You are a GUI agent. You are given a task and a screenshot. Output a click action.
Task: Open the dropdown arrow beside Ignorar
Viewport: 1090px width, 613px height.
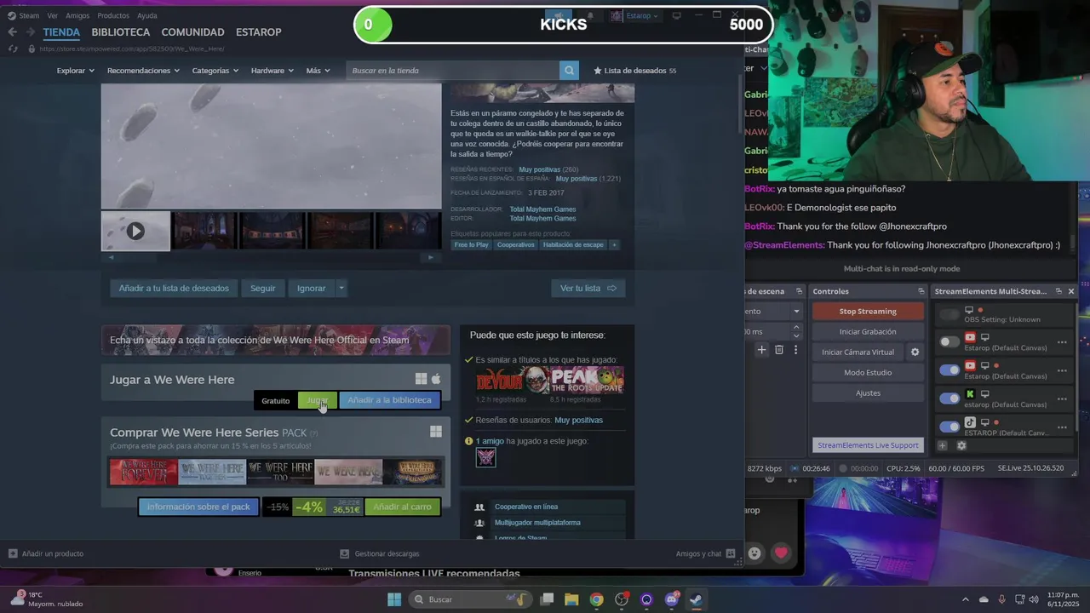coord(341,288)
